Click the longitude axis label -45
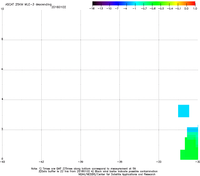Screen dimensions: 200x176 (x=2, y=162)
